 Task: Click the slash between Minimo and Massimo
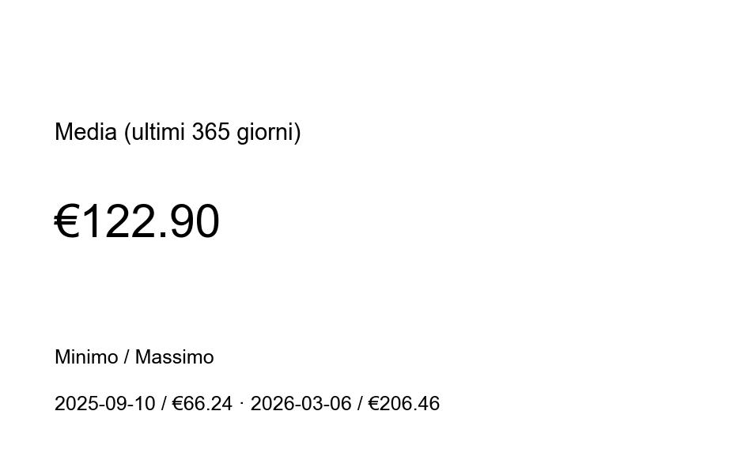pos(127,357)
